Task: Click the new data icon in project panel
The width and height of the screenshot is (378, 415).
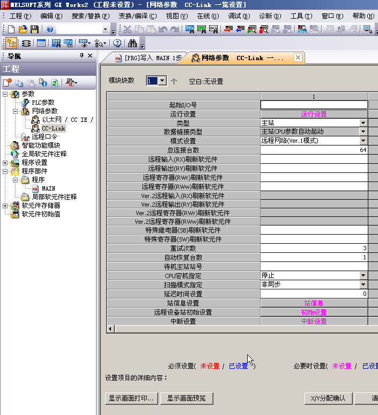Action: click(8, 83)
